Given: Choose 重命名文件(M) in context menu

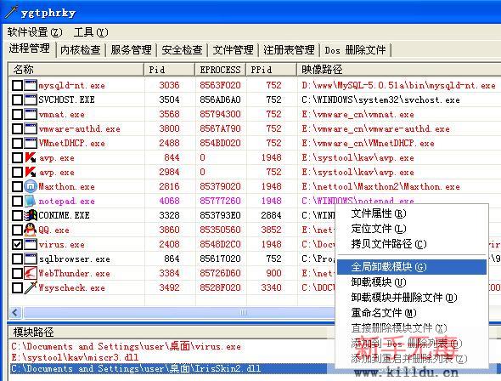Looking at the screenshot, I should pos(412,313).
